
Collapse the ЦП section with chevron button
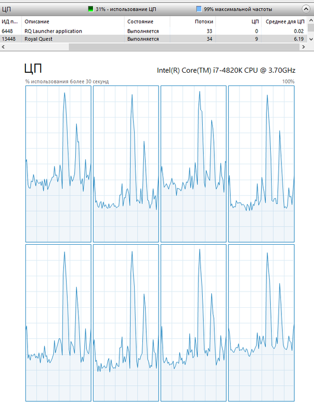[306, 9]
